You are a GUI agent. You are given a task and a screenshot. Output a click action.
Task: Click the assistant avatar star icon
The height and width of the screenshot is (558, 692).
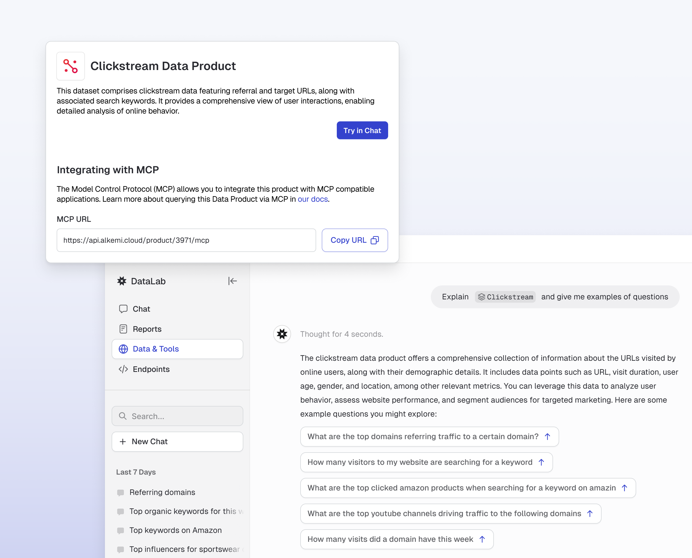point(282,334)
